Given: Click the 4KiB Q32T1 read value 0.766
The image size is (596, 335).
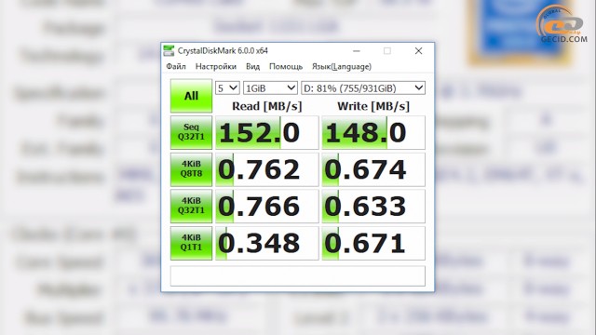Looking at the screenshot, I should coord(267,207).
